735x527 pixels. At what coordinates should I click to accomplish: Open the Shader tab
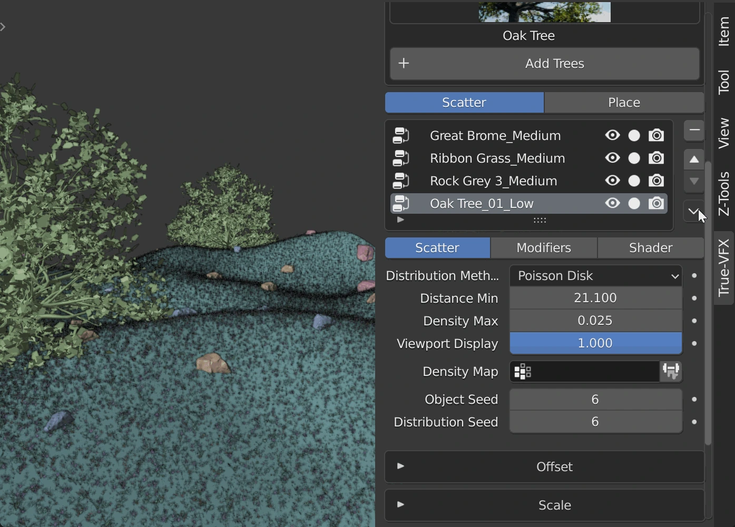(651, 248)
